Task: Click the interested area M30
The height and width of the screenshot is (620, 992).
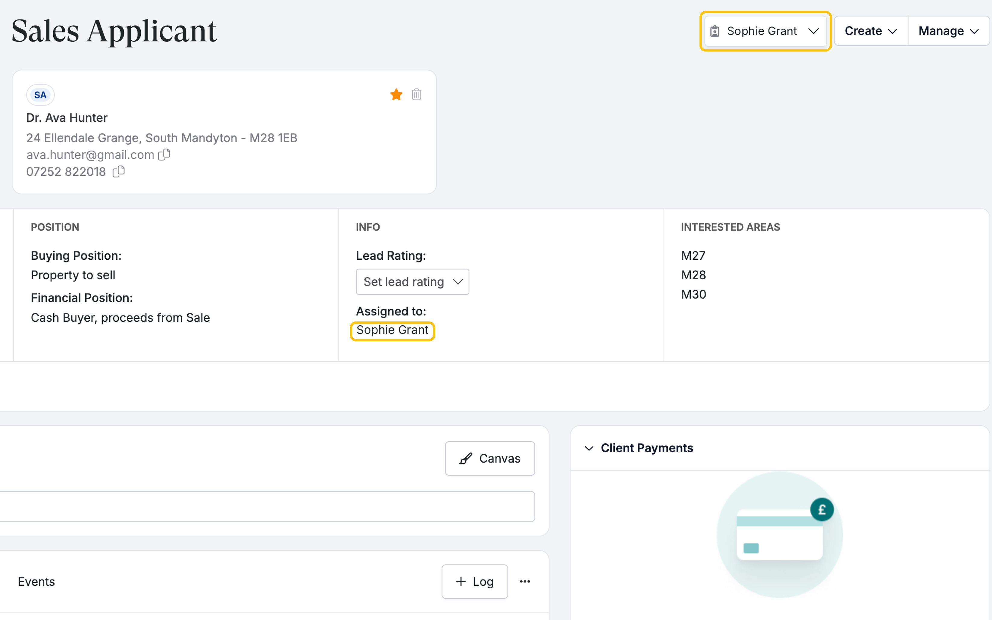Action: pyautogui.click(x=693, y=294)
